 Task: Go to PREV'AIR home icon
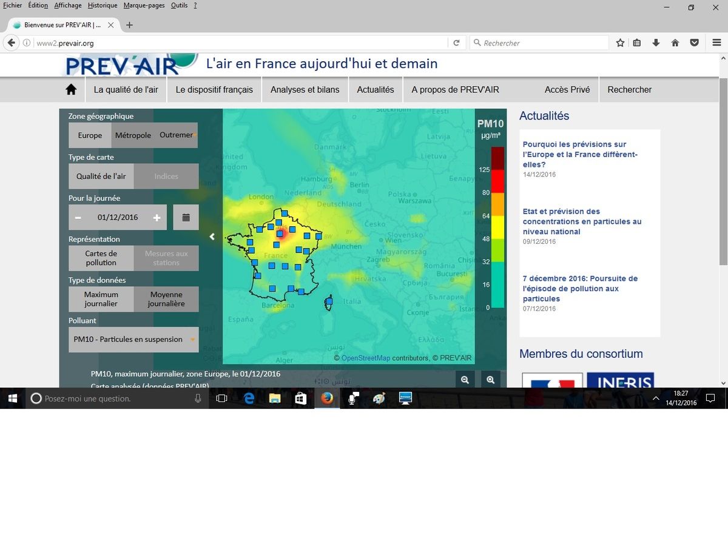click(x=71, y=90)
